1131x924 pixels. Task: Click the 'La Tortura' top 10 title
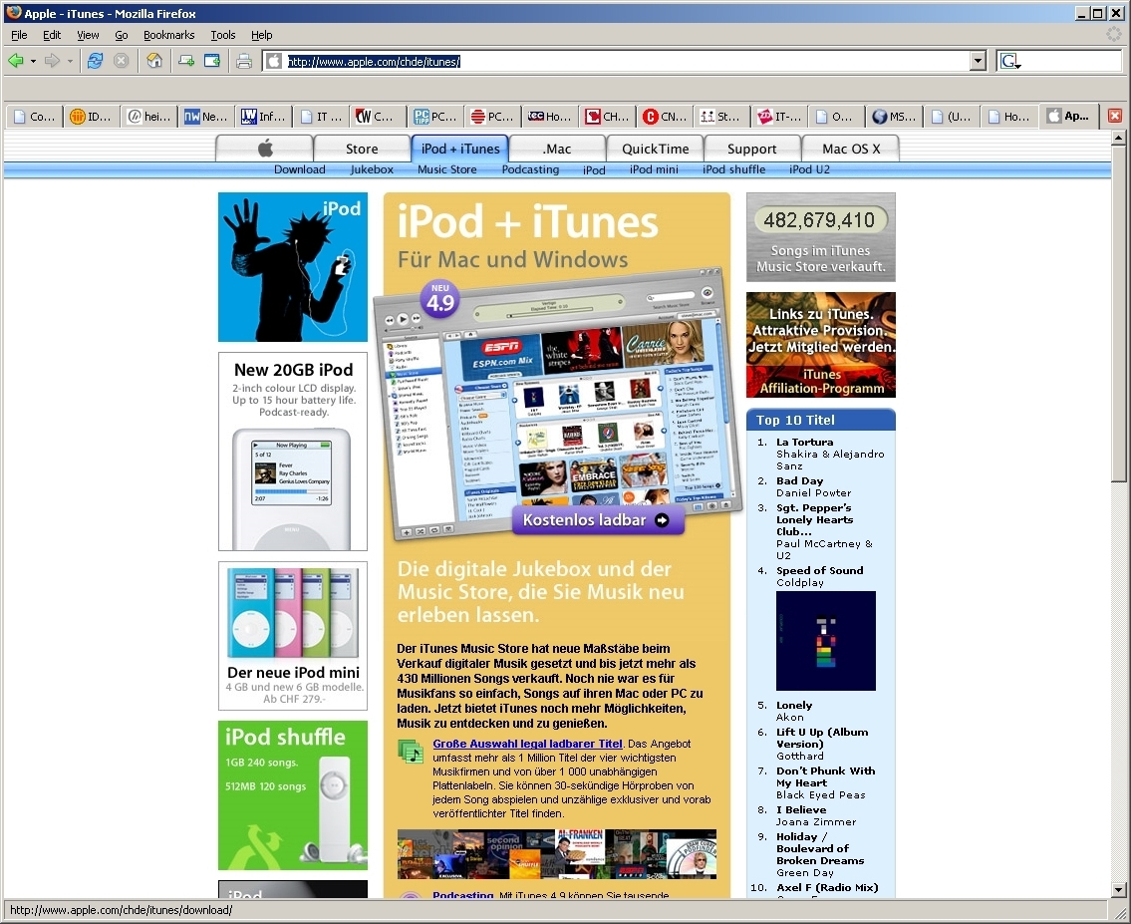[804, 443]
